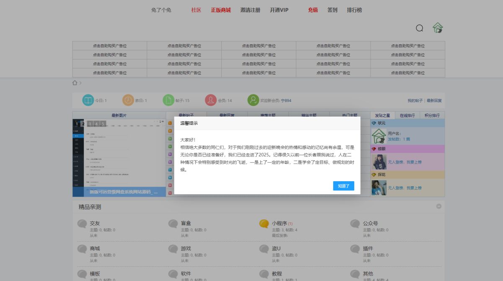The height and width of the screenshot is (281, 503).
Task: Open the 社区 nav item
Action: pos(196,10)
